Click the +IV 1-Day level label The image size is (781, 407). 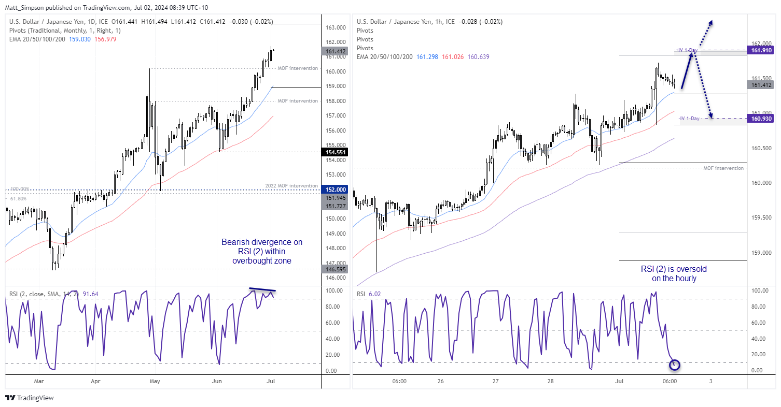[687, 50]
